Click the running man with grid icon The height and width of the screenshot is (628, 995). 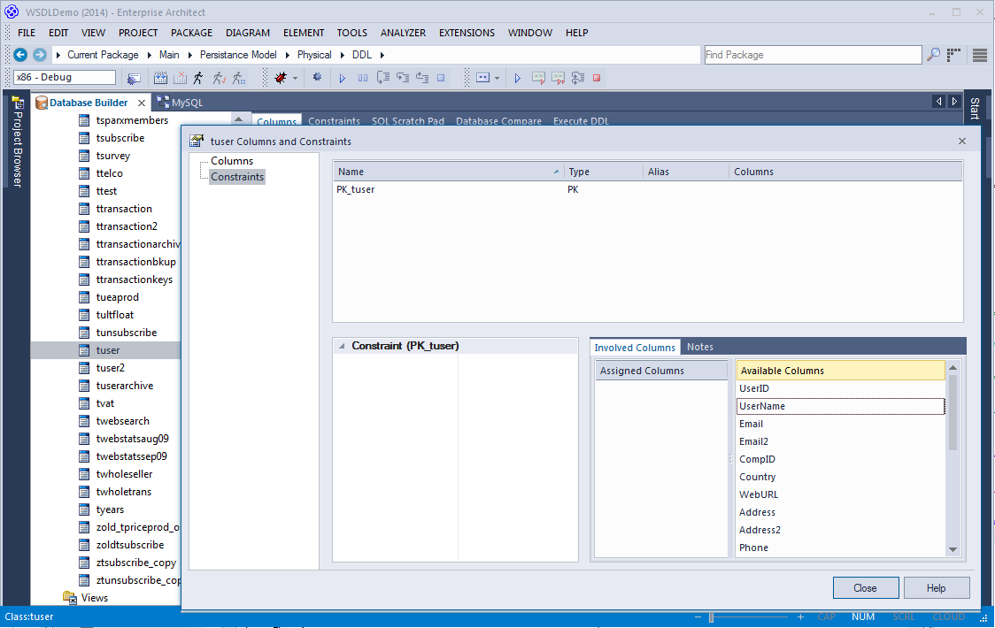click(239, 78)
